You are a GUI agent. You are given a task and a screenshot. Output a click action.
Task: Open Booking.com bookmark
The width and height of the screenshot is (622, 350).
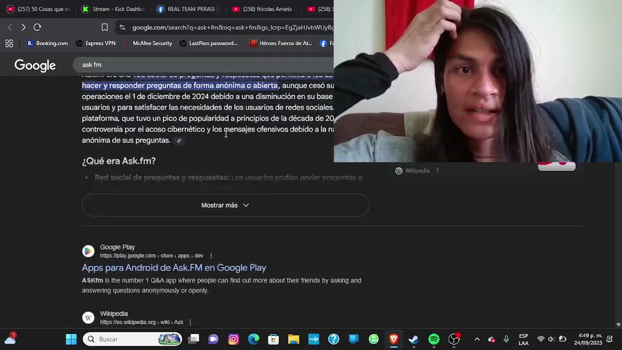[47, 43]
